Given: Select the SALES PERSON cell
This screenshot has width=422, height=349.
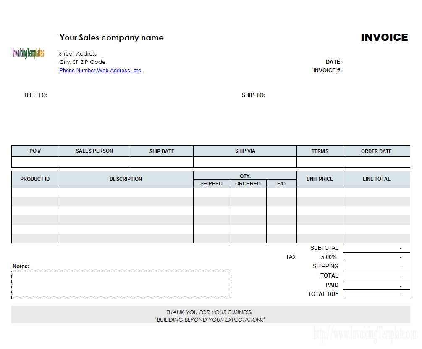Looking at the screenshot, I should [93, 162].
